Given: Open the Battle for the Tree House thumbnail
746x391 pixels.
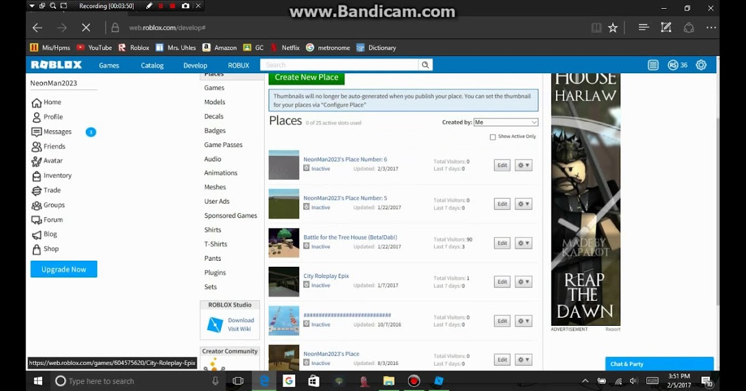Looking at the screenshot, I should 284,243.
